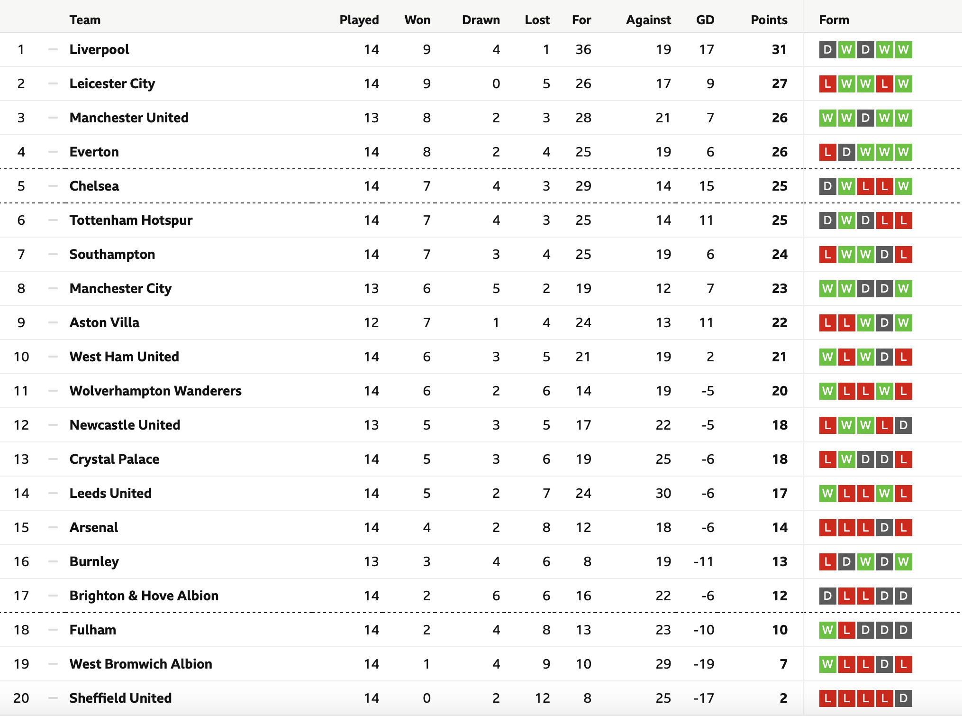962x716 pixels.
Task: Click Manchester United's grey D form badge
Action: 865,118
